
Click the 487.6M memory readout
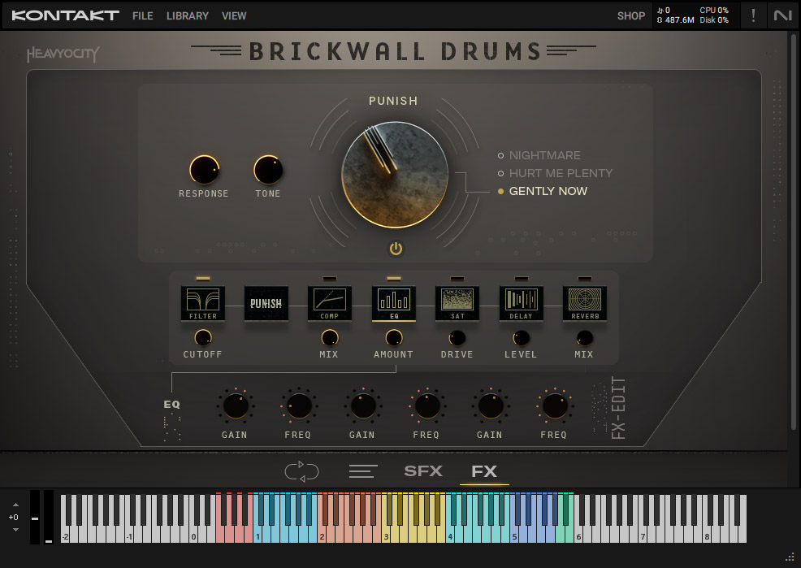tap(675, 20)
